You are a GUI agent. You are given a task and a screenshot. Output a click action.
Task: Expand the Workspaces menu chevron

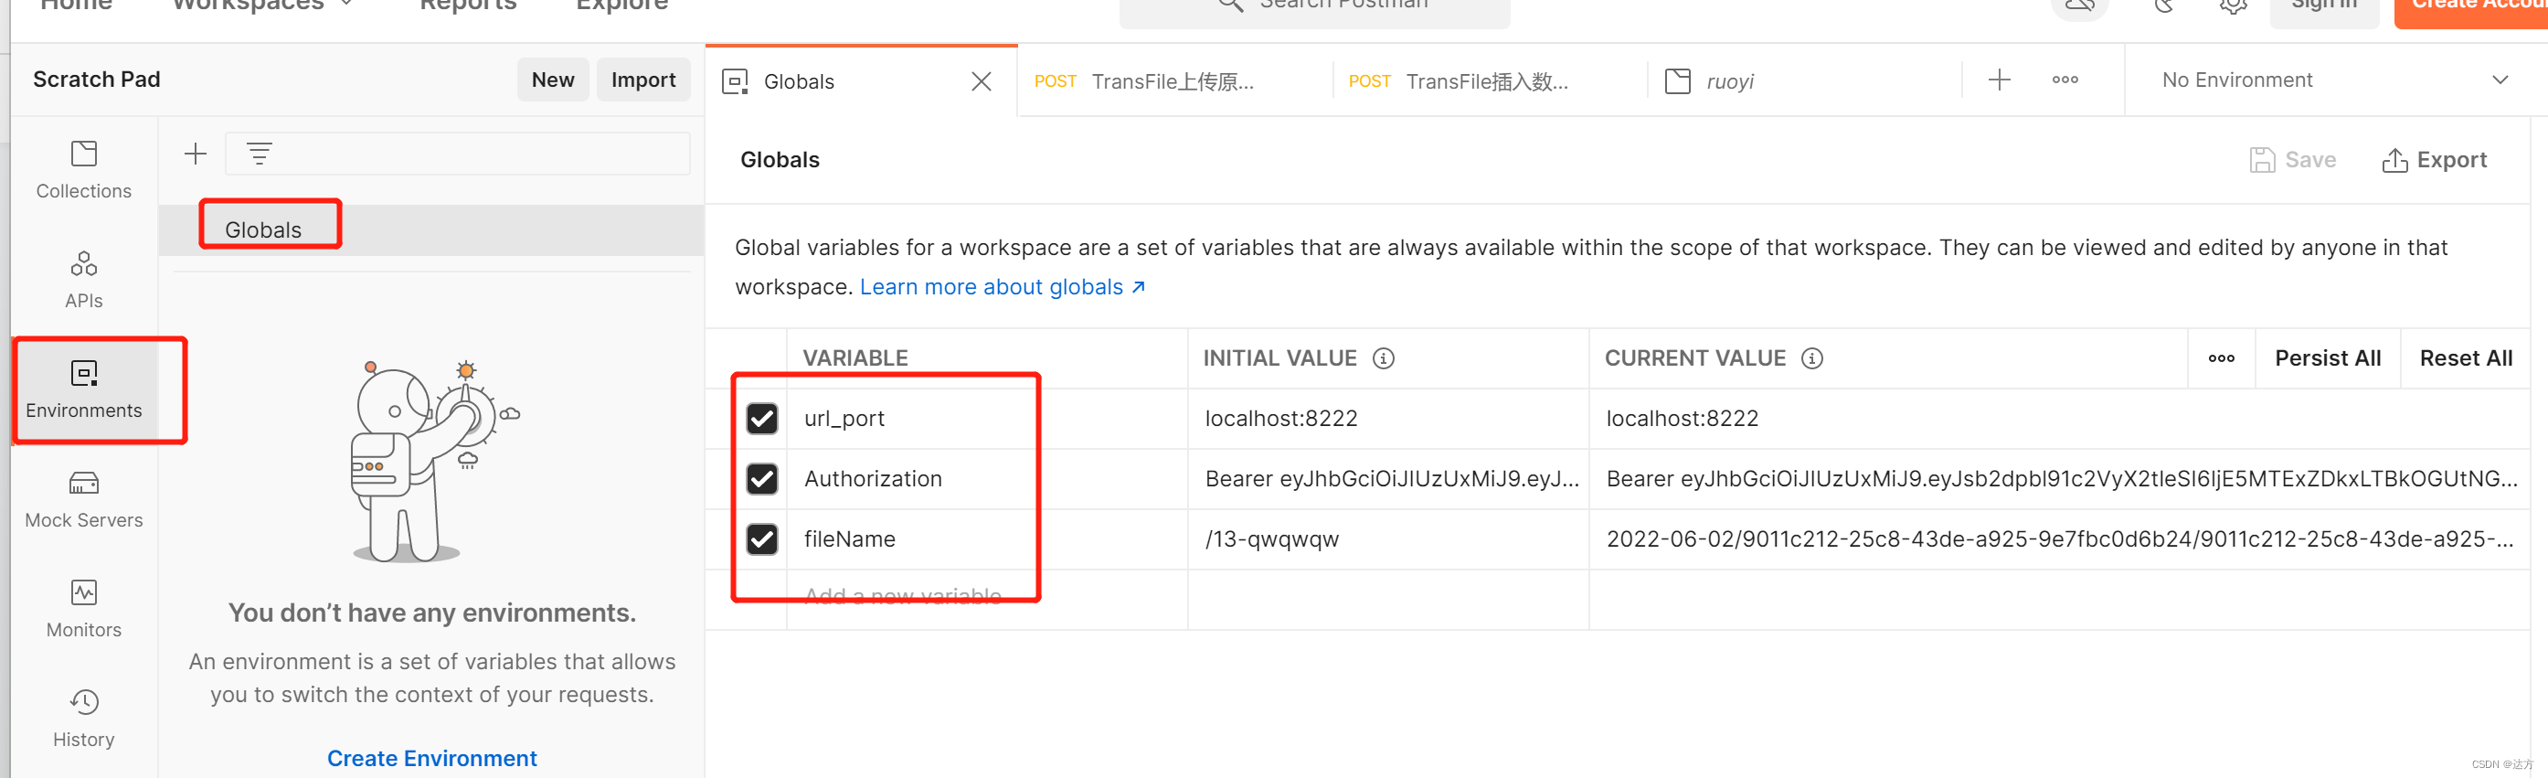[346, 4]
